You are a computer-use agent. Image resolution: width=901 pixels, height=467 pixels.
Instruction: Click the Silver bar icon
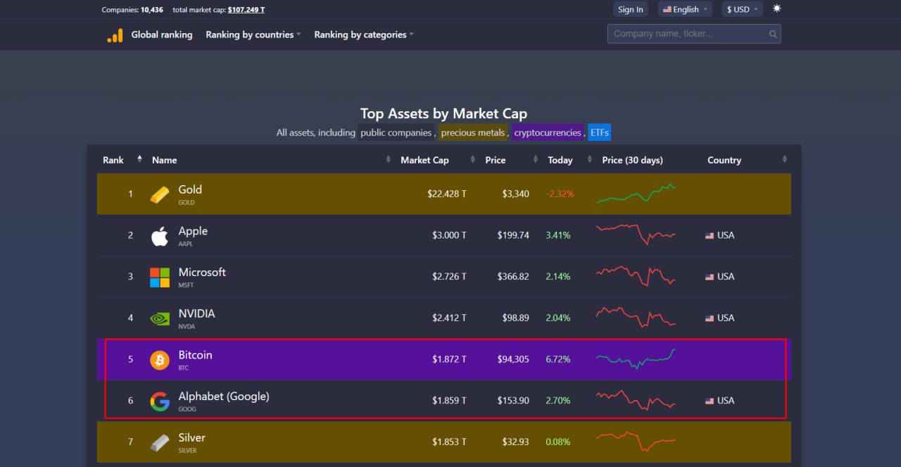[x=160, y=442]
